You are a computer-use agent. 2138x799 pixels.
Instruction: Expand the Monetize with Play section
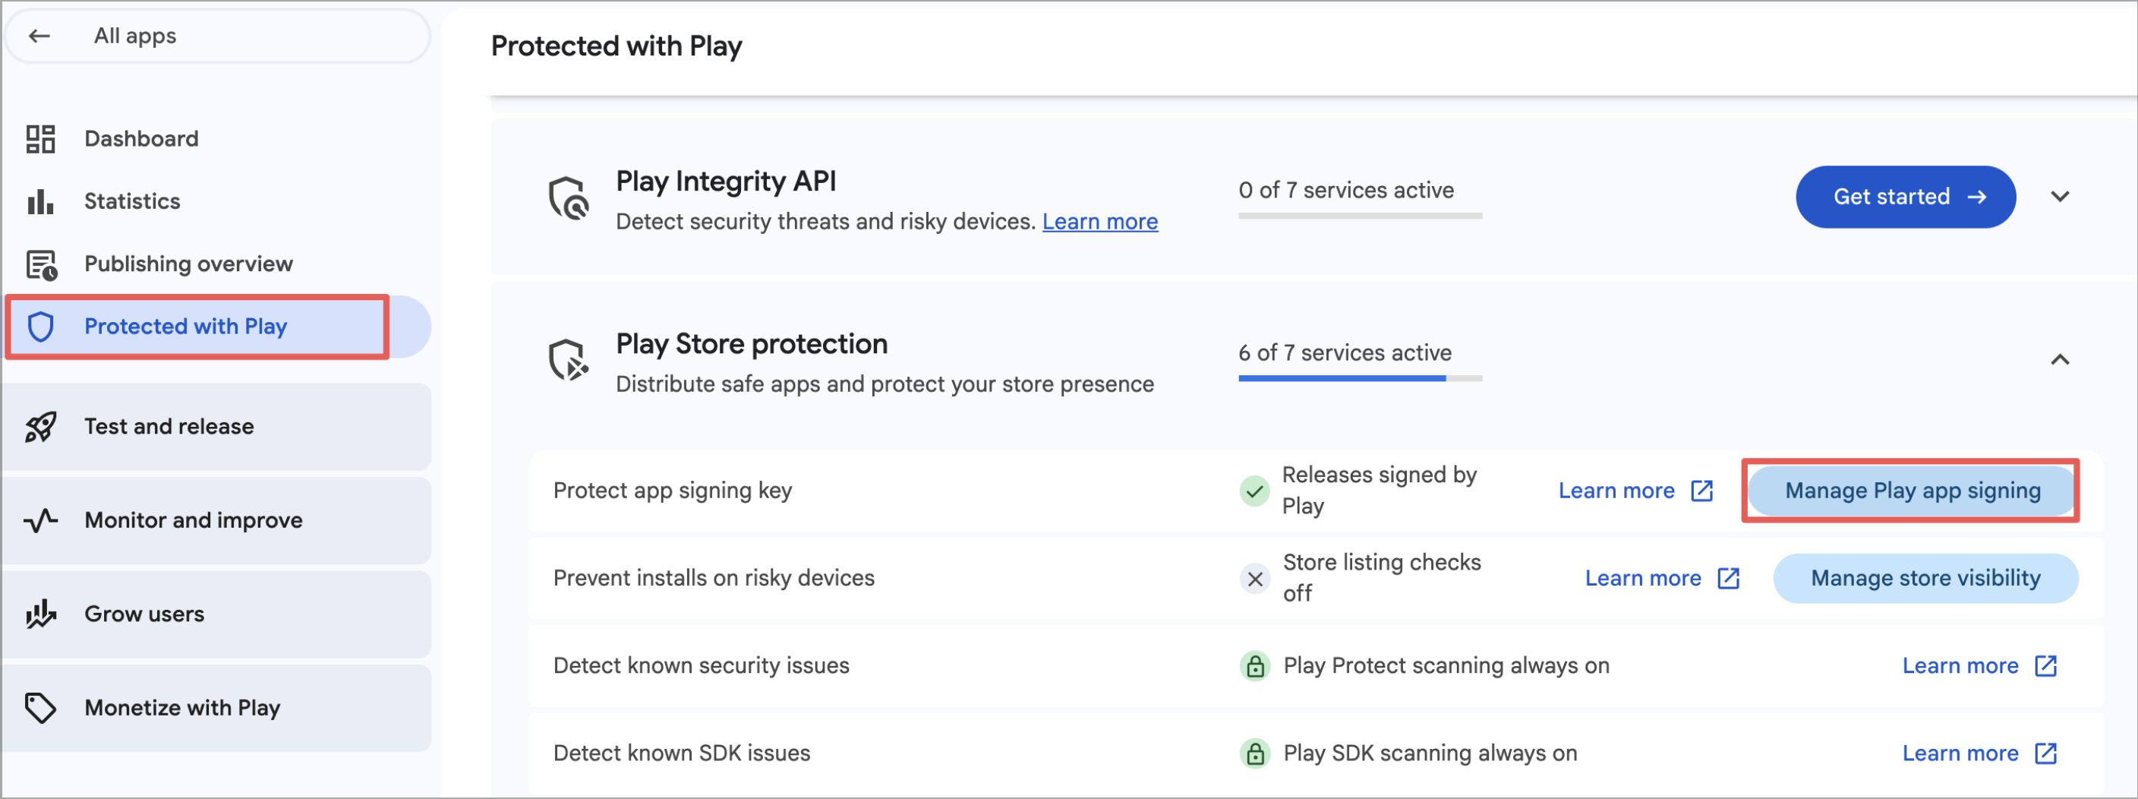pos(217,708)
